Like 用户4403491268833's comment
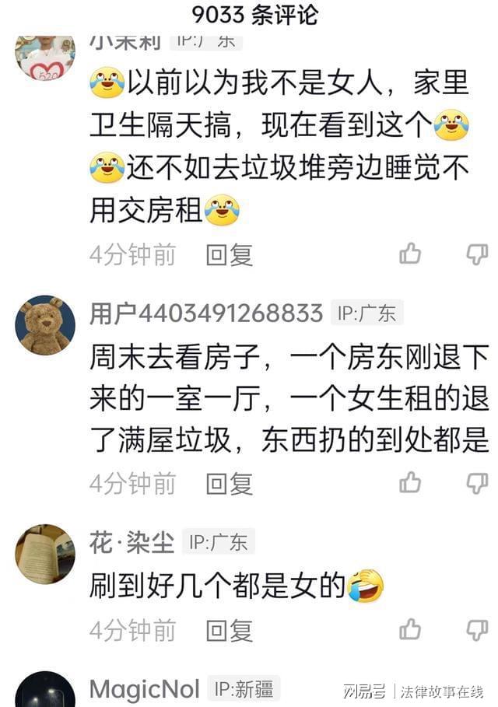498x707 pixels. click(x=410, y=482)
